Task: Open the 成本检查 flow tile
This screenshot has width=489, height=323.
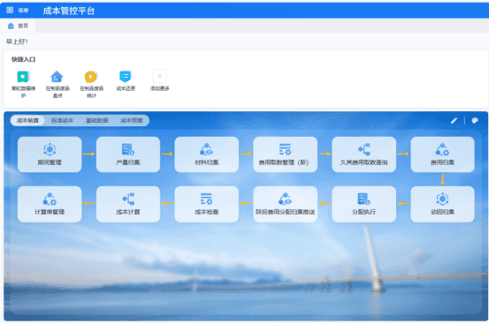Action: click(207, 204)
